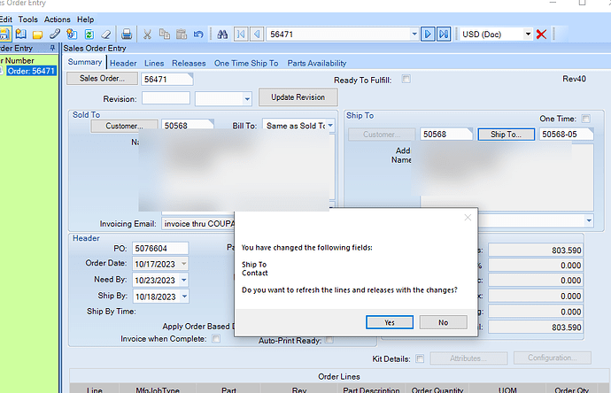The image size is (611, 393).
Task: Click the UOM column header
Action: (x=507, y=389)
